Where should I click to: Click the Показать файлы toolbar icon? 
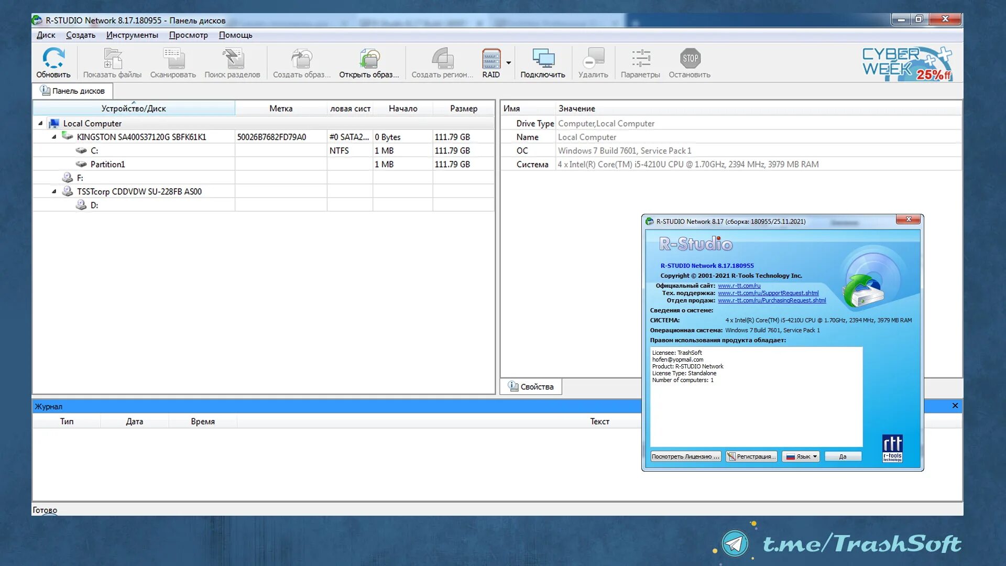tap(113, 59)
